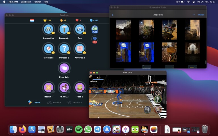Start the Adverbs 2 piggy bank skill
218x136 pixels.
(80, 49)
